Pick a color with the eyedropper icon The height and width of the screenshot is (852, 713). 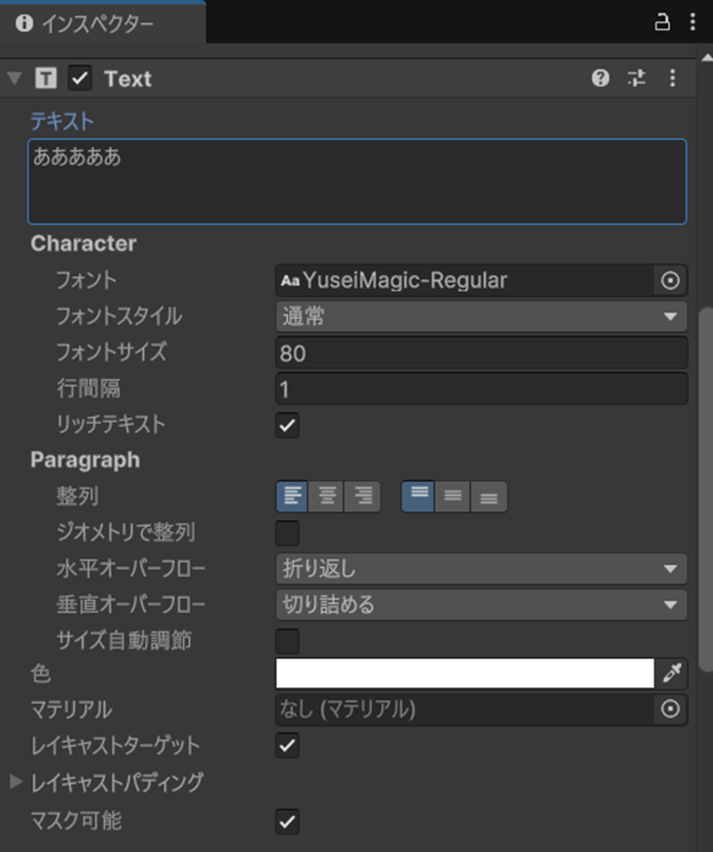(x=673, y=673)
